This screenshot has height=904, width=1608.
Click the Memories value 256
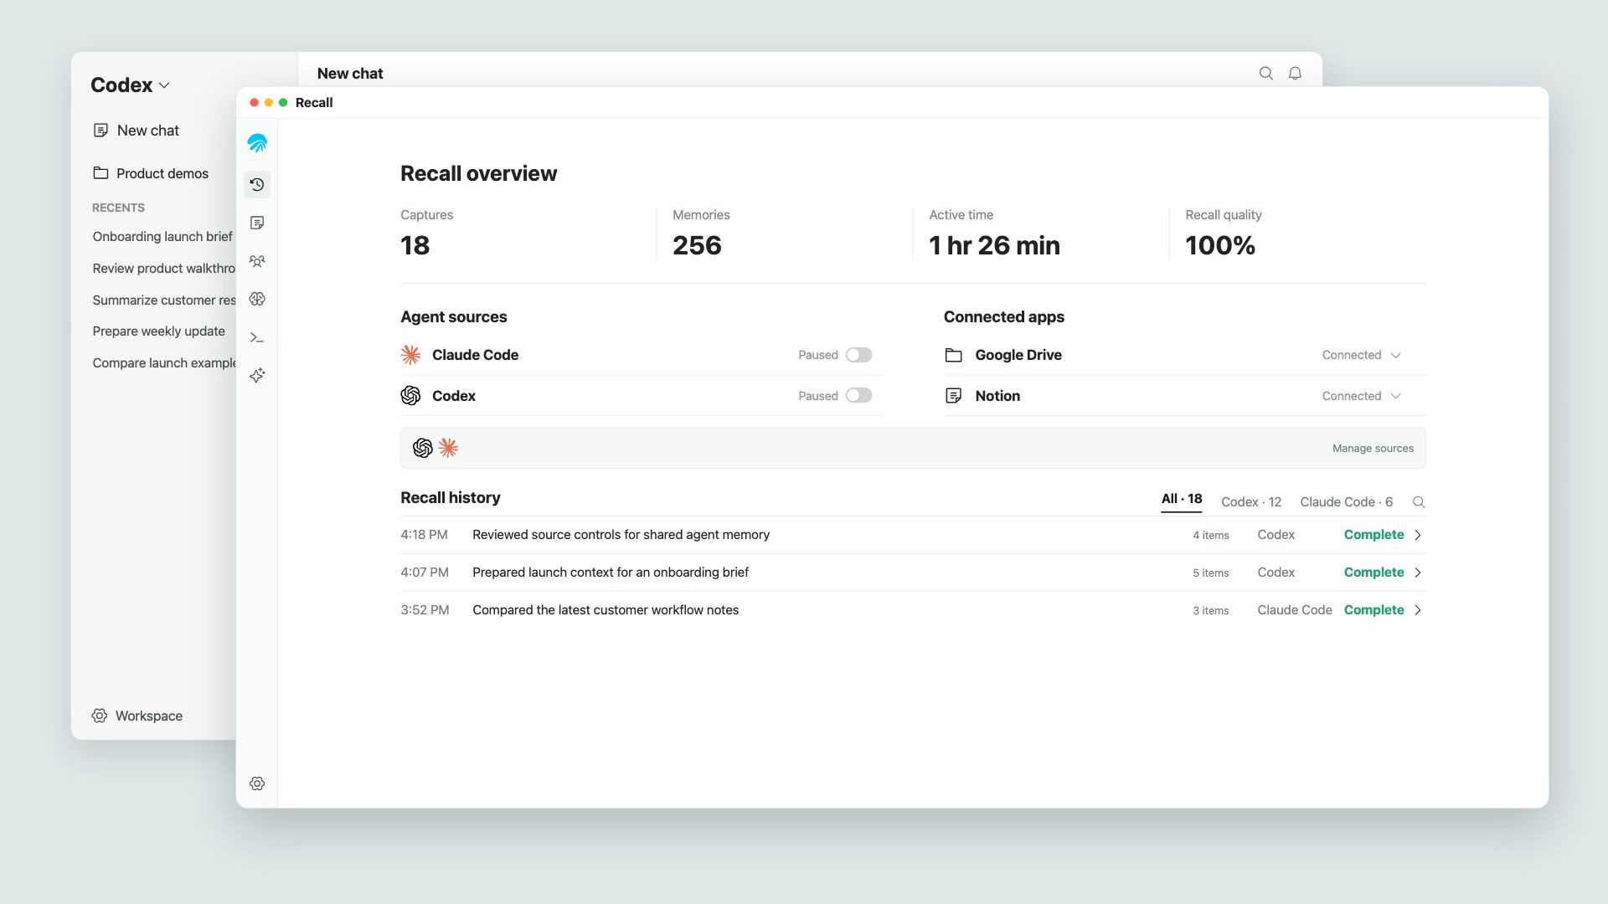[x=697, y=245]
